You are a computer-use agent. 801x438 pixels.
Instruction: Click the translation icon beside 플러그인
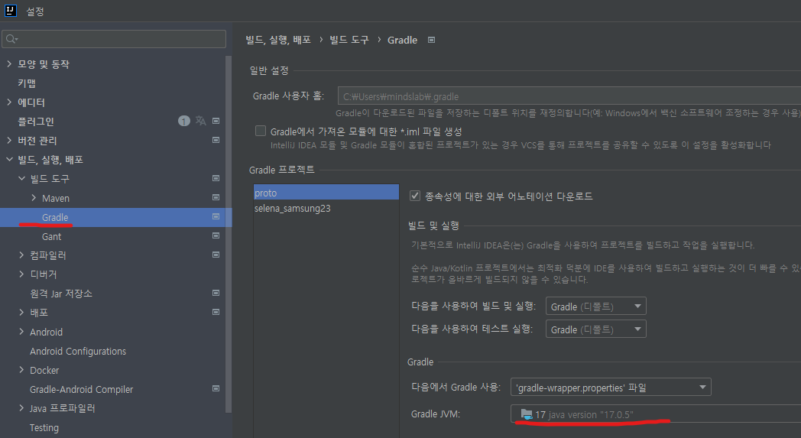(201, 121)
